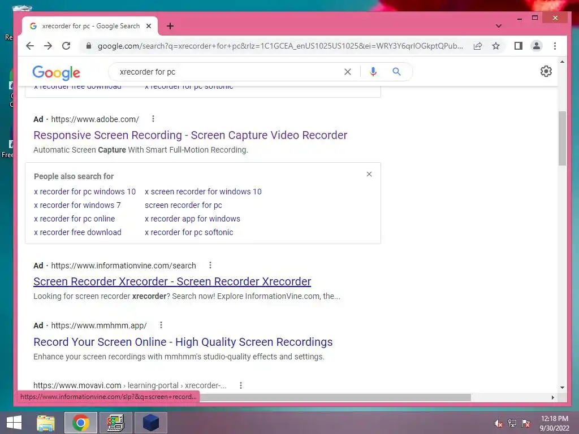Open the taskbar clock and date
This screenshot has height=434, width=579.
pyautogui.click(x=554, y=423)
